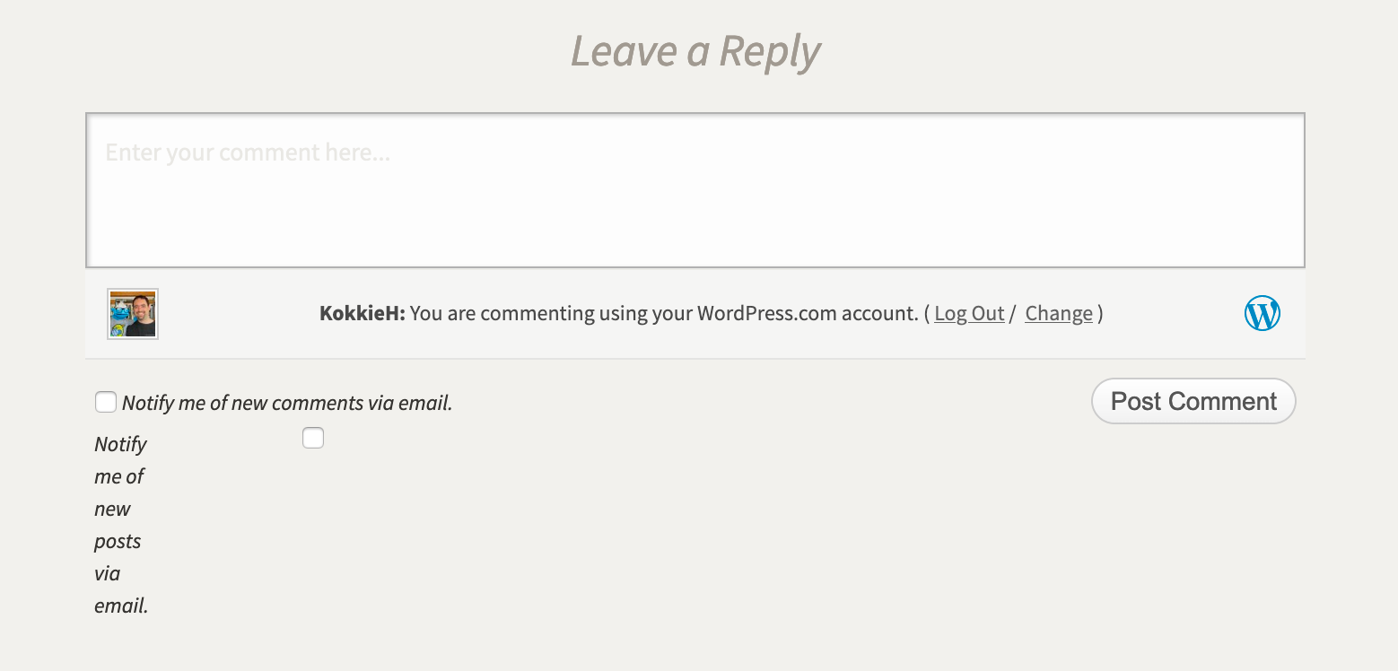Enable notifications for new comments via email
This screenshot has width=1398, height=671.
(105, 401)
